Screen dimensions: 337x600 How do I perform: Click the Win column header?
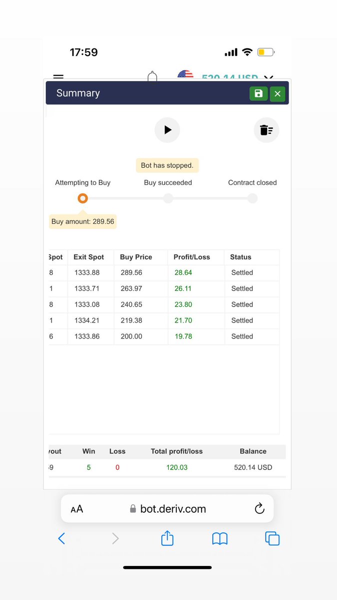coord(89,451)
